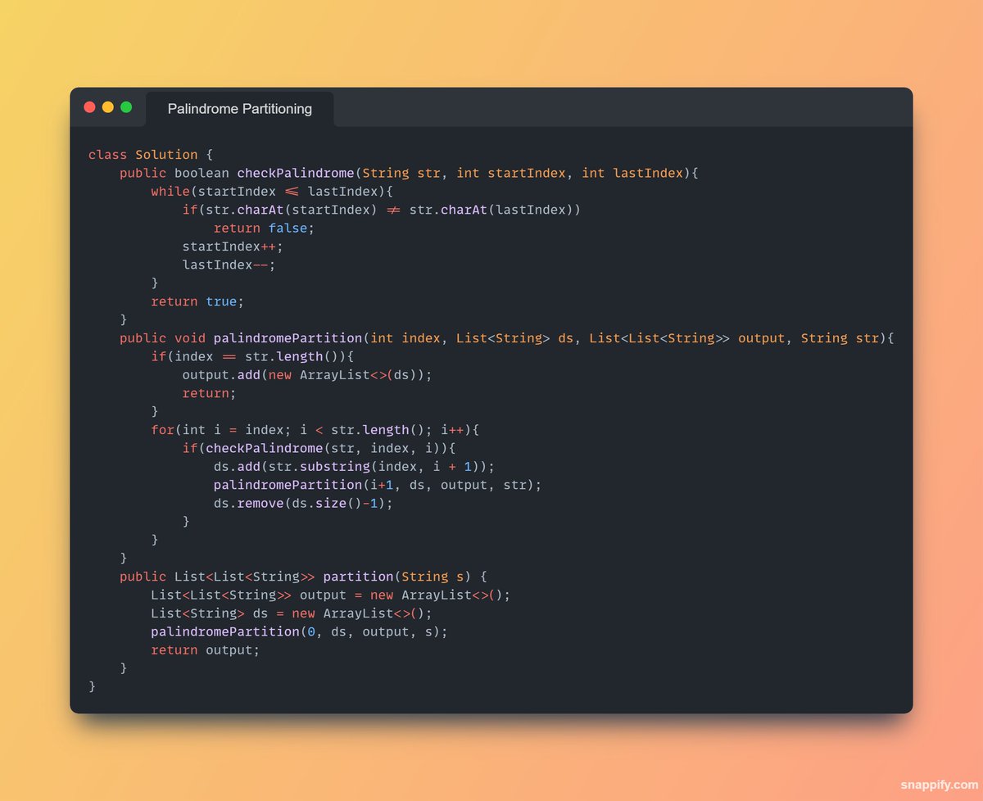The width and height of the screenshot is (983, 801).
Task: Click the "return true;" statement
Action: pyautogui.click(x=197, y=301)
